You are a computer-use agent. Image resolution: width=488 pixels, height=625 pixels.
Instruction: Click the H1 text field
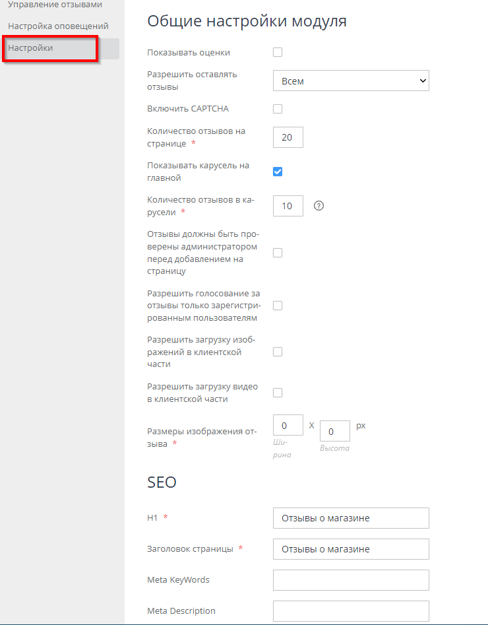tap(351, 518)
